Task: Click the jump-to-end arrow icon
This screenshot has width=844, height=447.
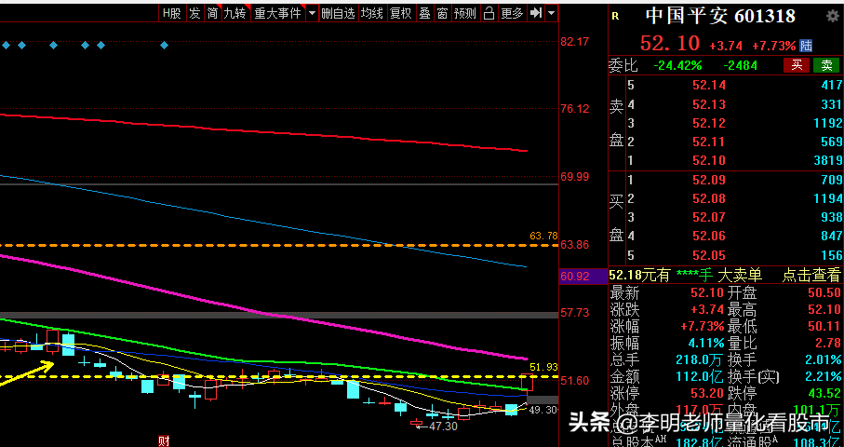Action: [535, 13]
